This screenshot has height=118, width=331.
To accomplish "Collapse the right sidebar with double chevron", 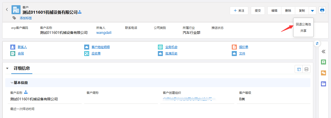I will (323, 52).
